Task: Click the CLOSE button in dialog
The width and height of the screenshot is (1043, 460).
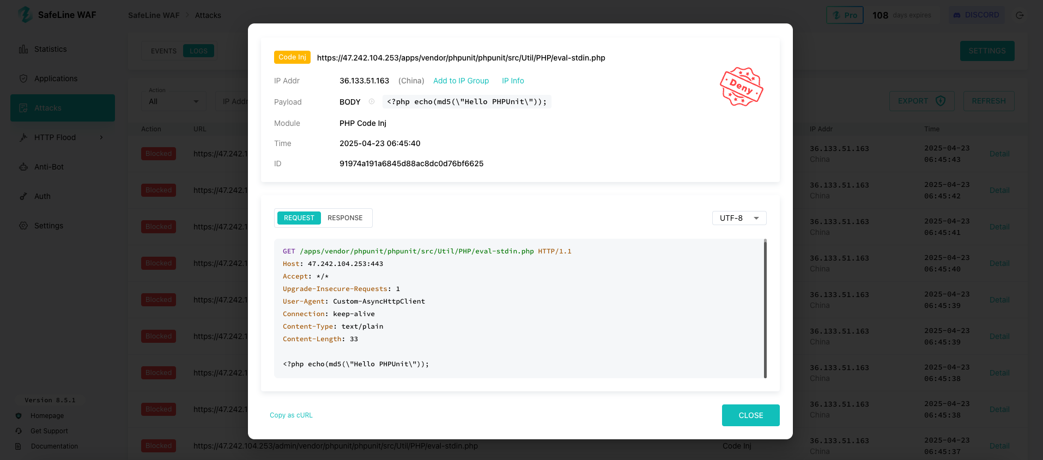Action: coord(750,415)
